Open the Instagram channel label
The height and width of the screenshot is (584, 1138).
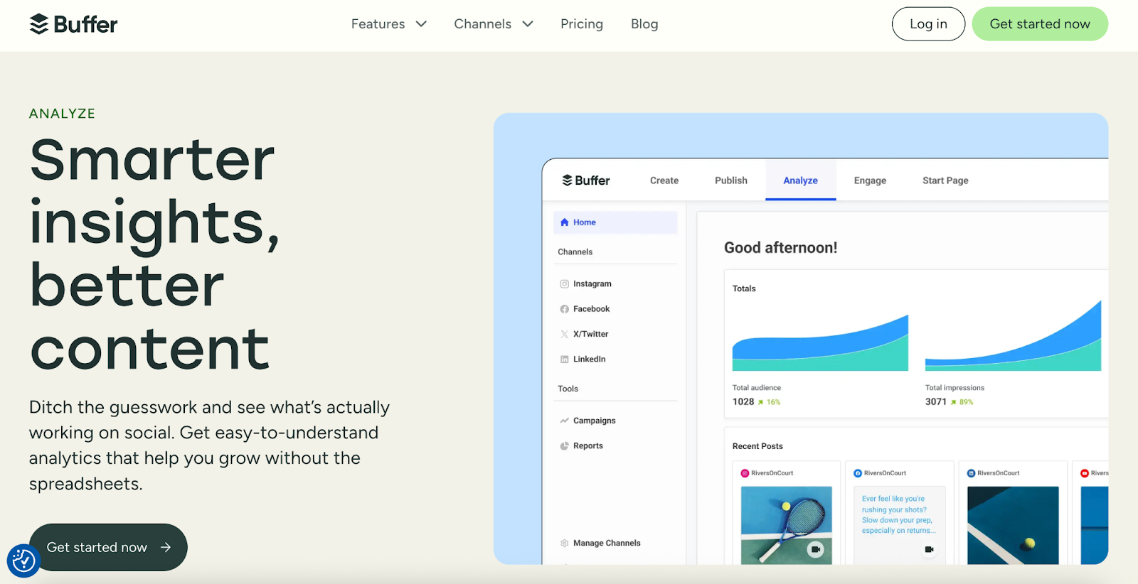point(592,284)
